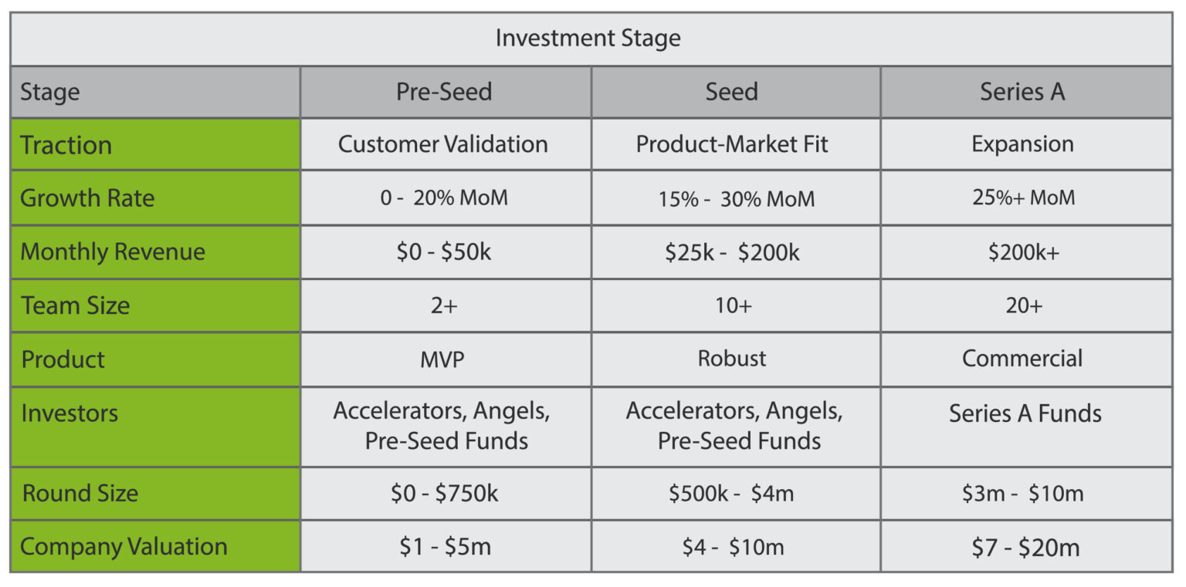Select the Series A column header
Image resolution: width=1186 pixels, height=587 pixels.
tap(1022, 92)
